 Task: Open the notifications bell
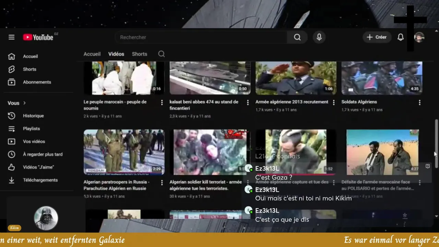tap(401, 37)
